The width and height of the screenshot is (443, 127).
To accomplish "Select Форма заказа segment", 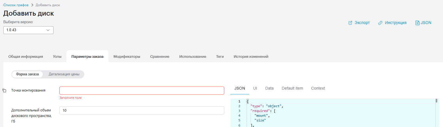I will [x=27, y=74].
